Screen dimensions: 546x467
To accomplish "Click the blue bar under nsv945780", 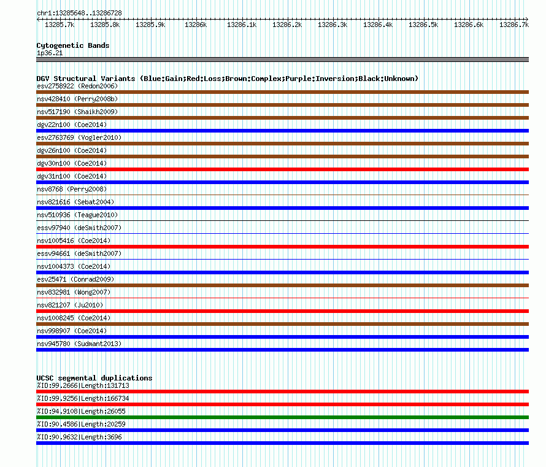I will coord(282,350).
